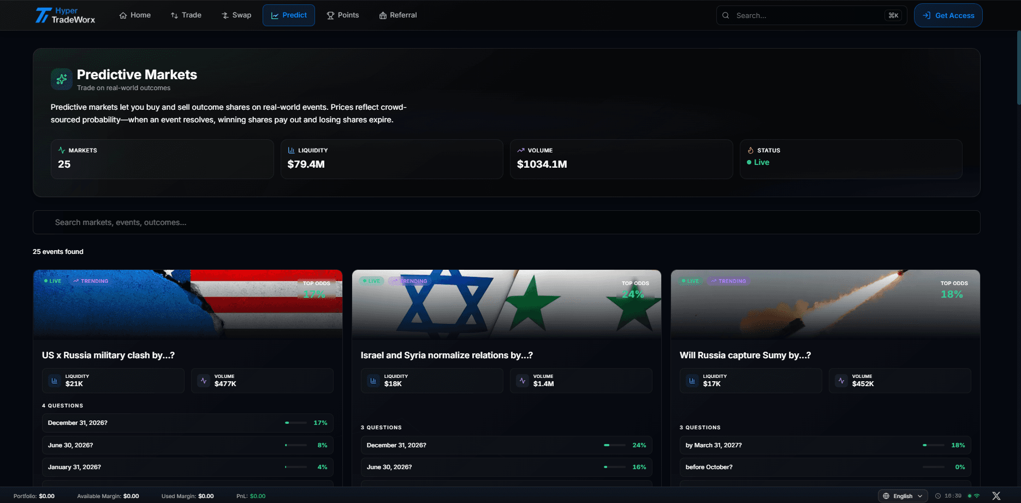This screenshot has height=503, width=1021.
Task: Select the Points trophy icon
Action: pyautogui.click(x=330, y=15)
